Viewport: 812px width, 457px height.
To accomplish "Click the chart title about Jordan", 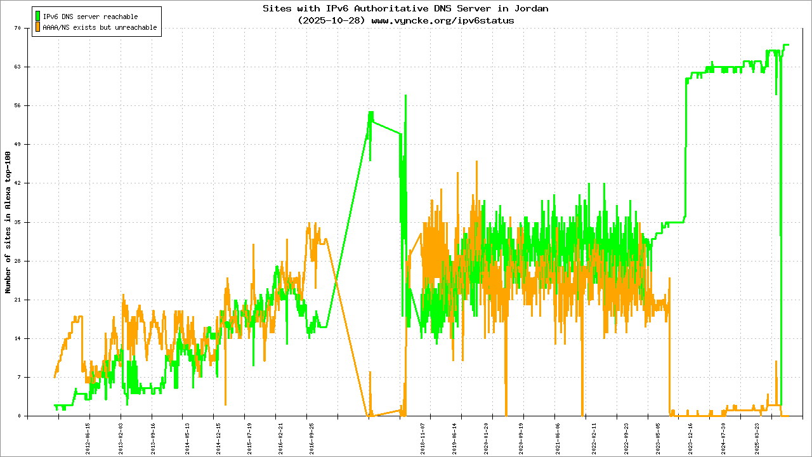I will [405, 8].
